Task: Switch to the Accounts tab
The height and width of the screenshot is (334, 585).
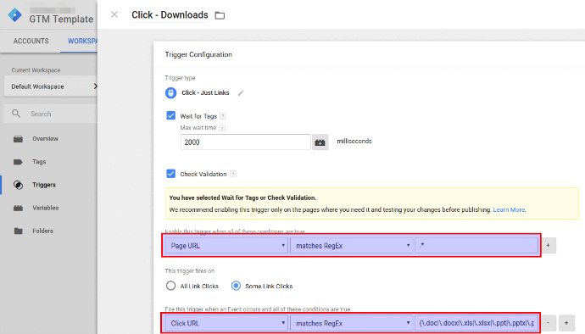Action: tap(31, 41)
